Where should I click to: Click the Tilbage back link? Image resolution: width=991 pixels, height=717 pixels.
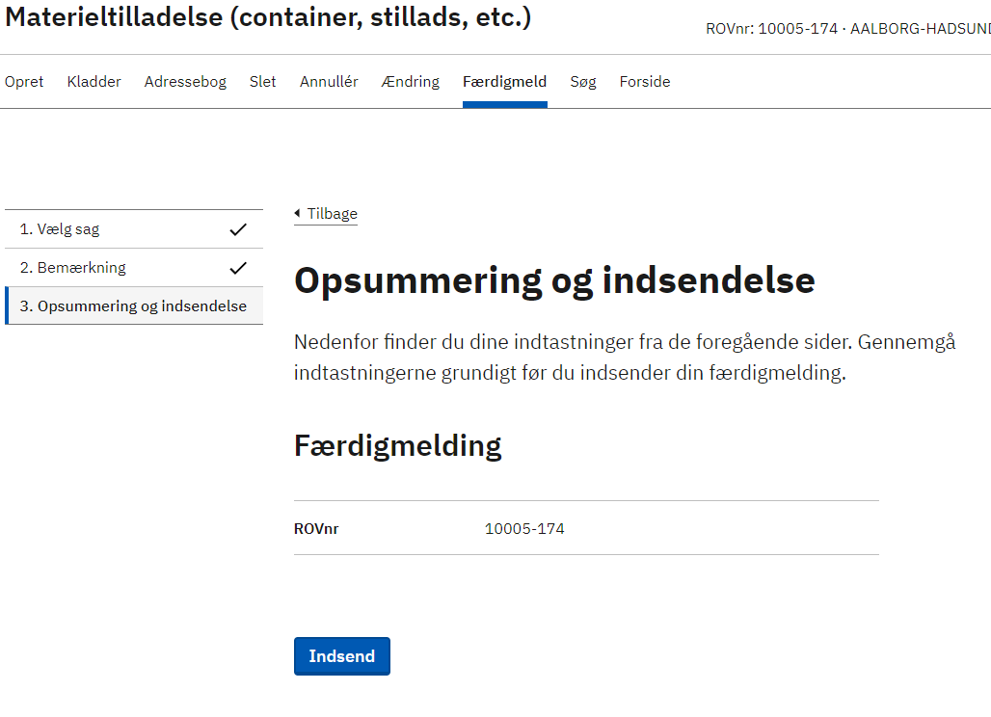[x=327, y=214]
